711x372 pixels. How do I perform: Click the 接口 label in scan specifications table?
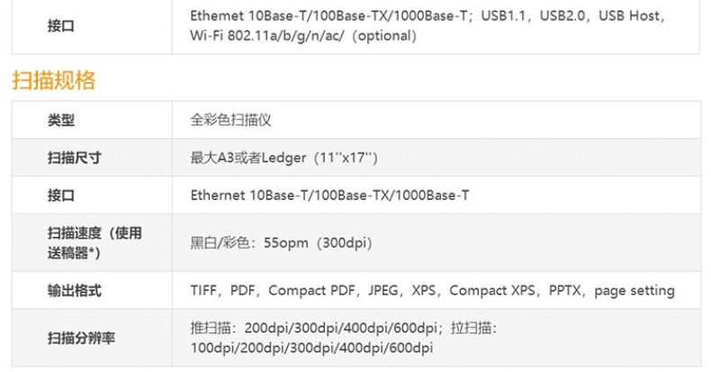(x=61, y=195)
